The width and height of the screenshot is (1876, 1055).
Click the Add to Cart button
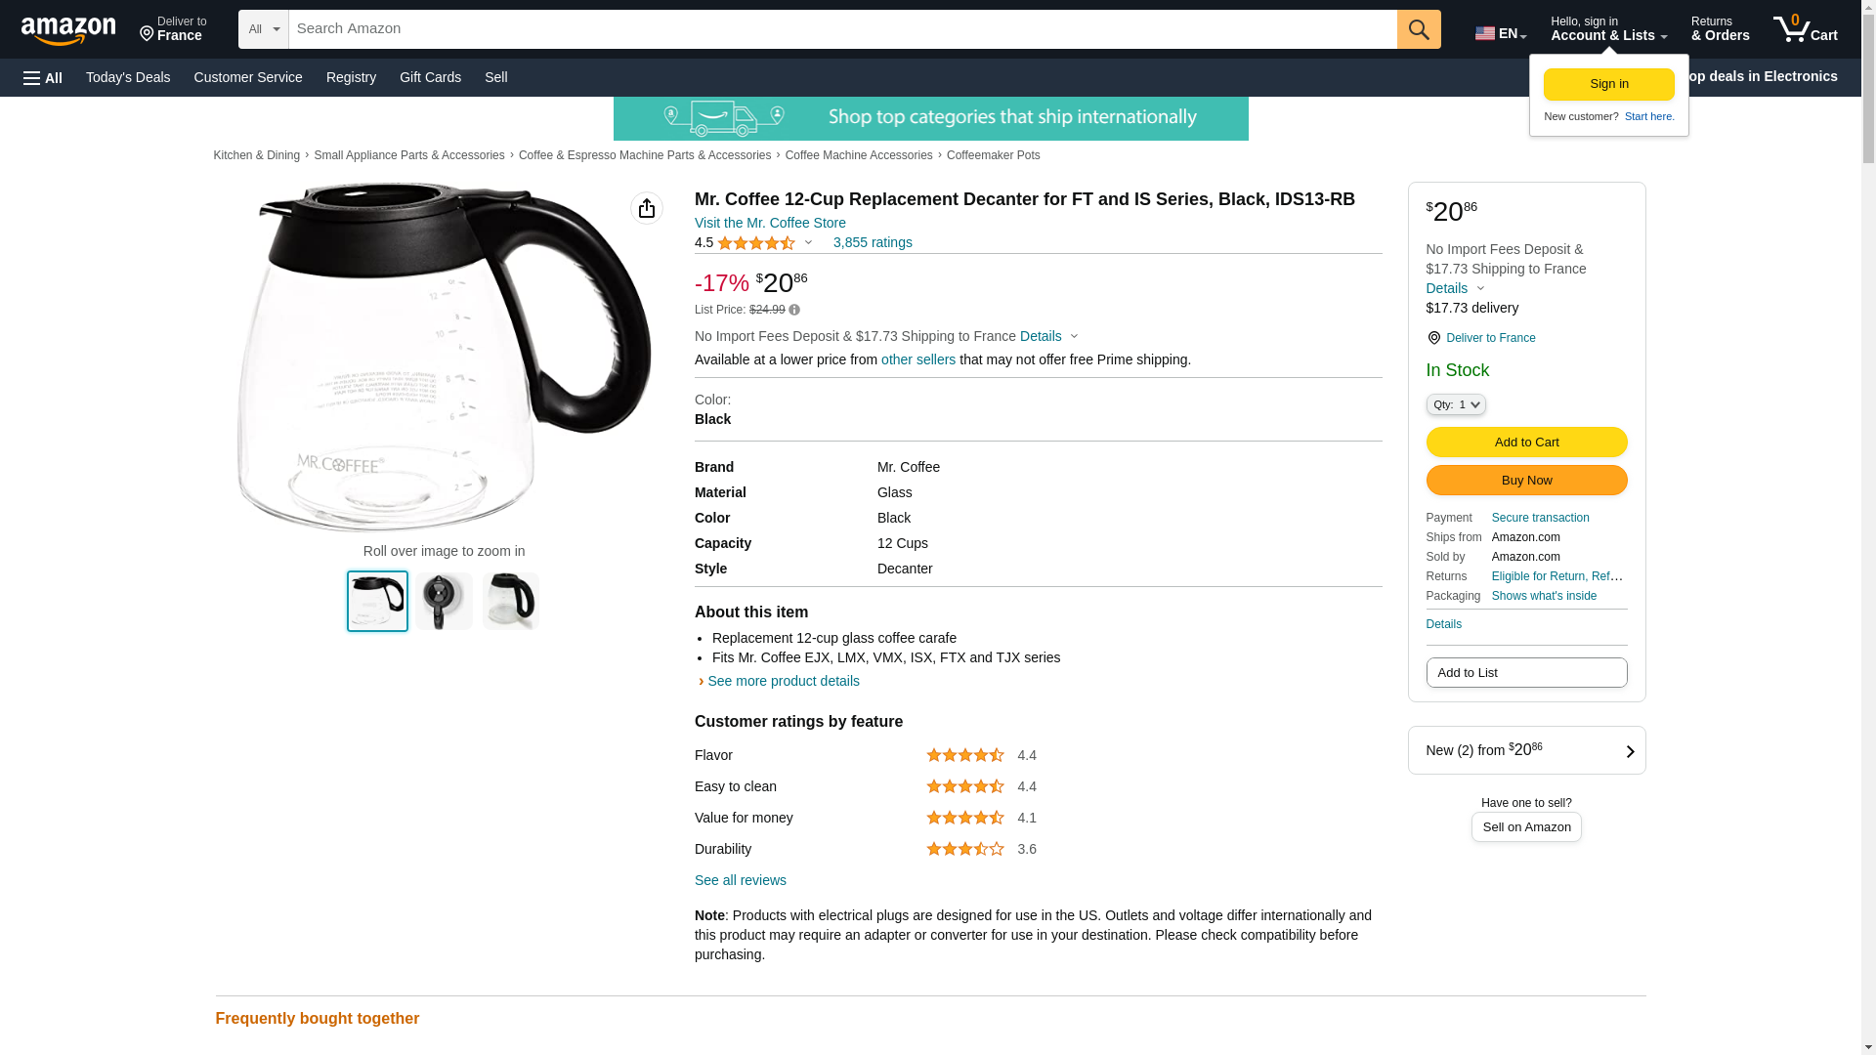(1526, 443)
